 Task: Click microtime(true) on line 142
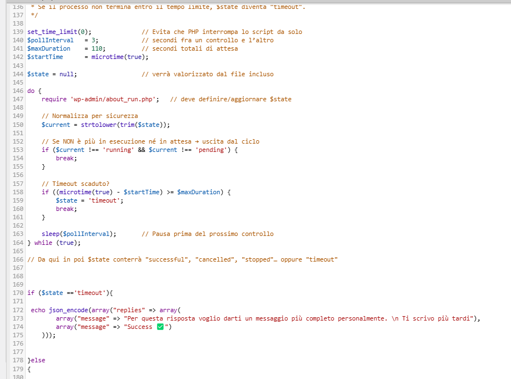118,57
